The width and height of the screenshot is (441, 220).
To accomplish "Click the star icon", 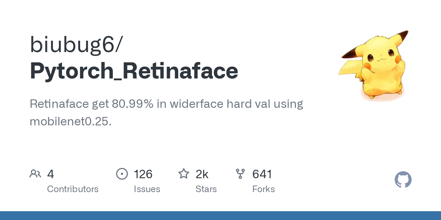I will (184, 173).
